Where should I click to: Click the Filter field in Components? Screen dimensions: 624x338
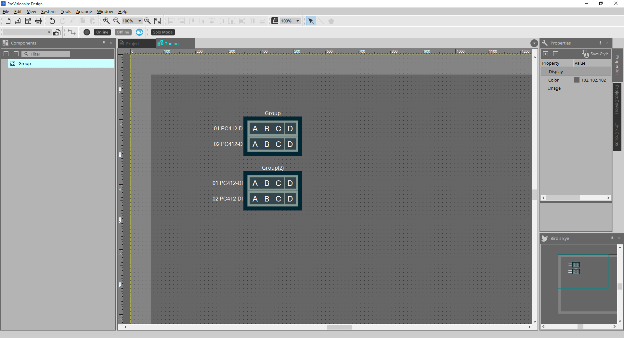tap(49, 54)
